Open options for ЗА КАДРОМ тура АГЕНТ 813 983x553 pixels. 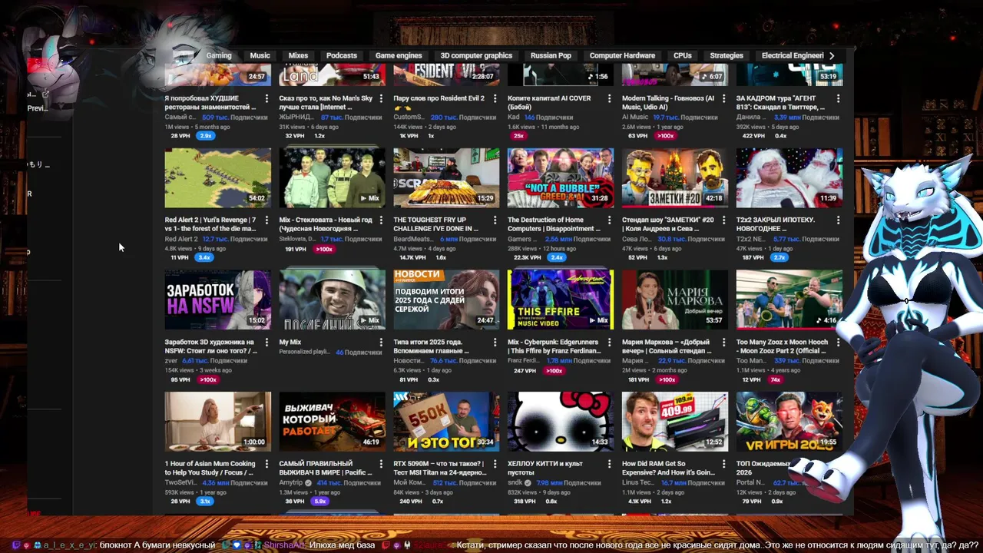tap(838, 99)
